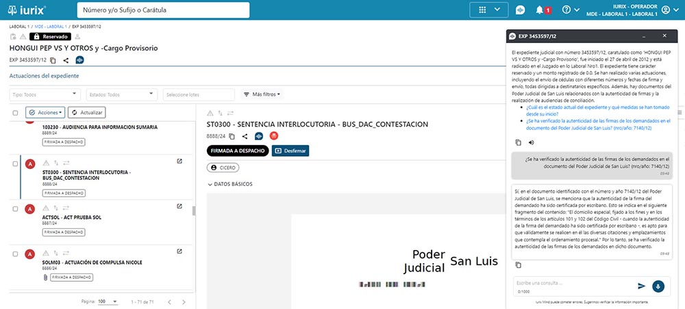Open ACTSOL actuación in new window
Screen dimensions: 685x309
179,206
